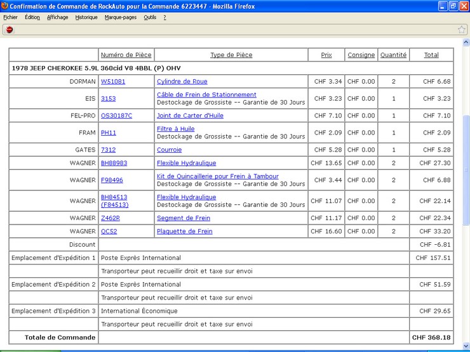The image size is (470, 352).
Task: Click the scrollbar up arrow
Action: pyautogui.click(x=466, y=42)
